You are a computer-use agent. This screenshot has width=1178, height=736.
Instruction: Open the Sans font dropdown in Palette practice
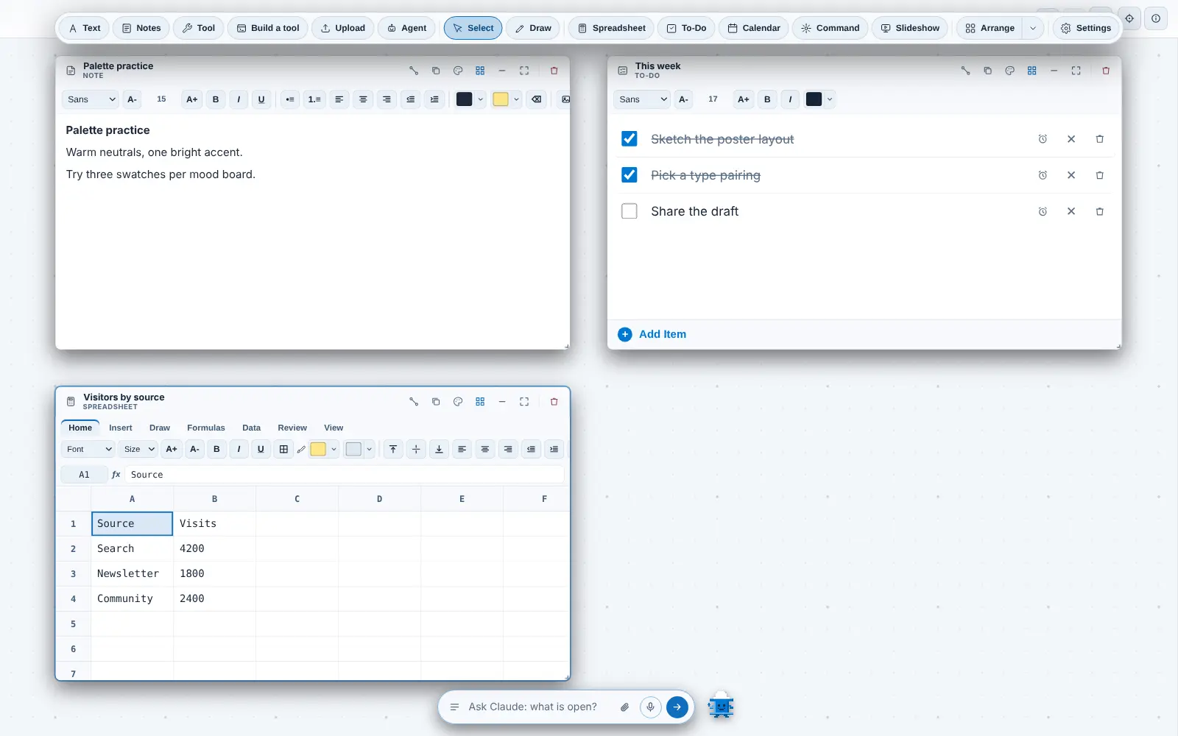(91, 99)
